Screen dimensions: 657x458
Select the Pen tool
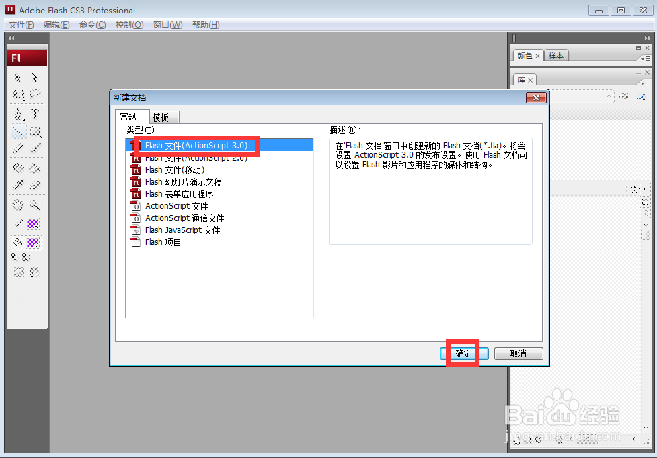pos(18,113)
